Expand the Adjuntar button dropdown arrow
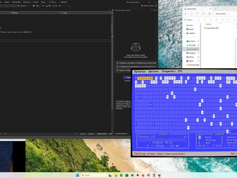Image resolution: width=237 pixels, height=178 pixels. [x=28, y=6]
